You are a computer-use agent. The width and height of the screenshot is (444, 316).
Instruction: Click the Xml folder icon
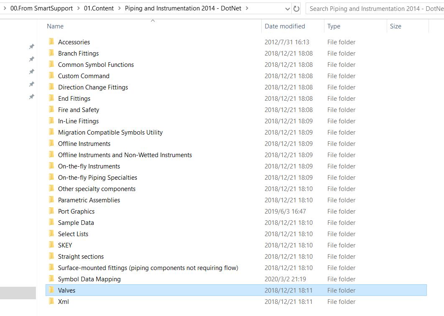(51, 301)
